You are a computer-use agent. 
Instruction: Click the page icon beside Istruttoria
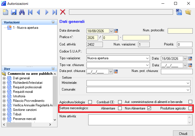click(9, 96)
